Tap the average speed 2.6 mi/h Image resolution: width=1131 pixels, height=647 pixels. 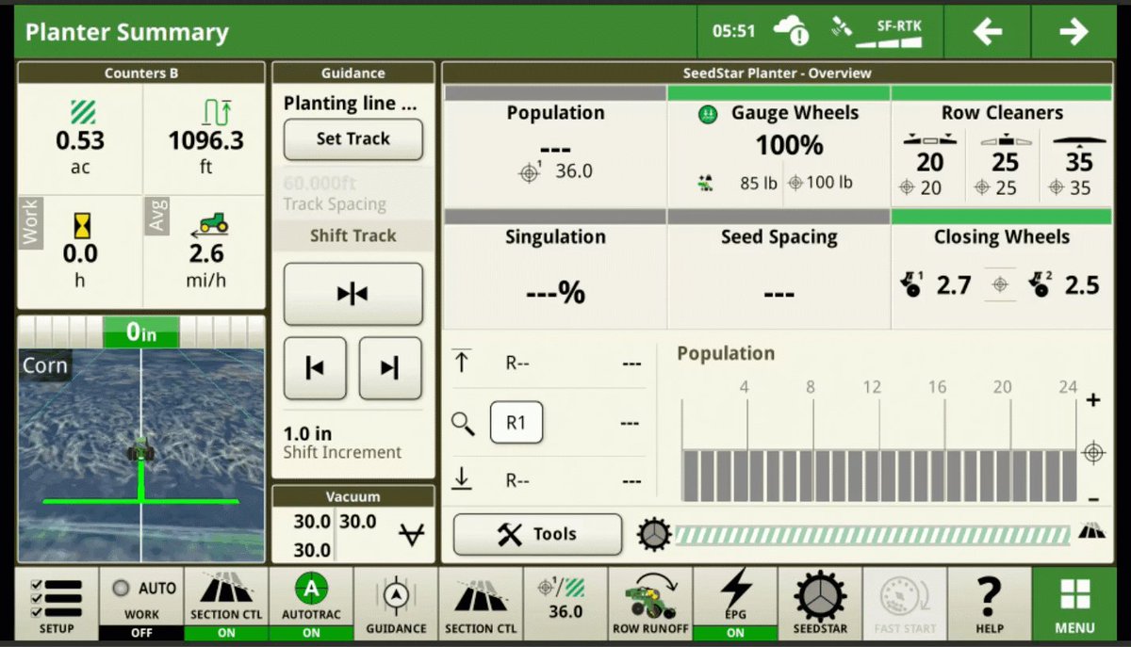pyautogui.click(x=205, y=251)
